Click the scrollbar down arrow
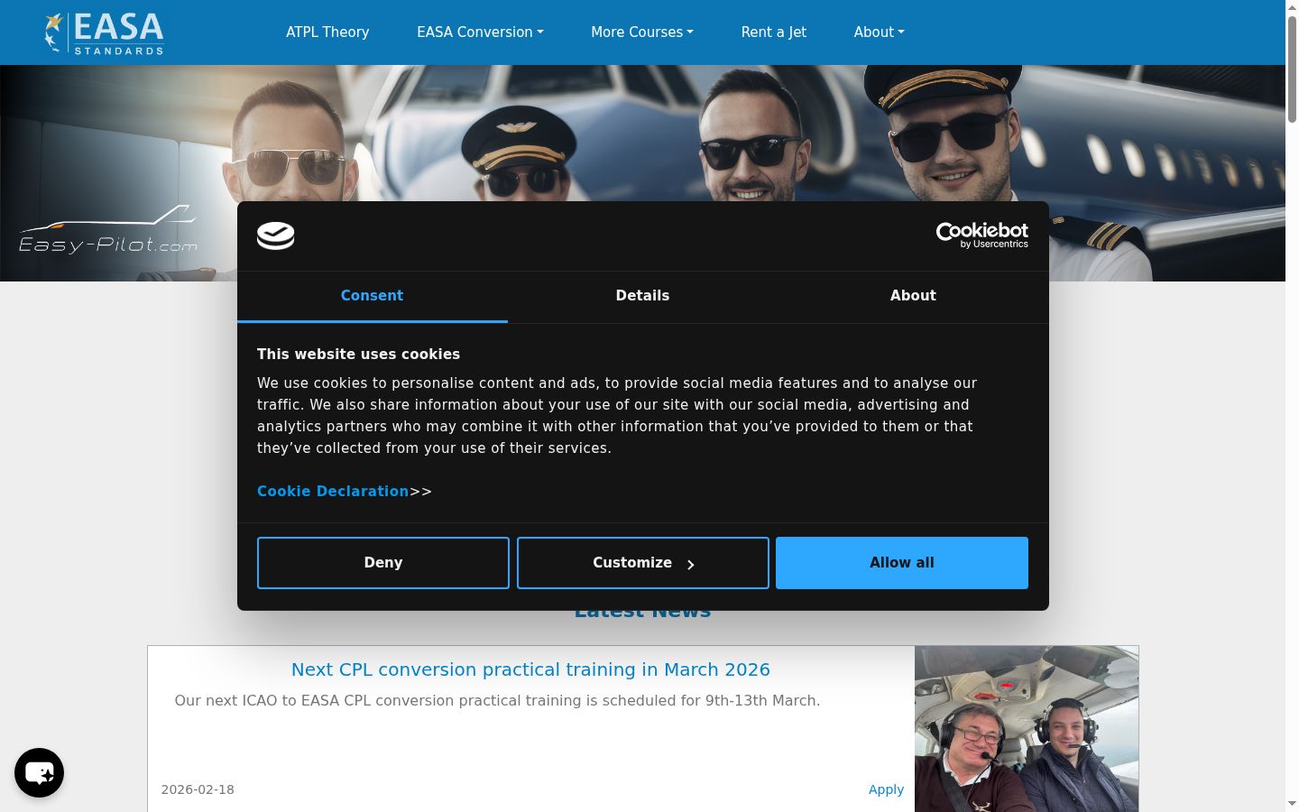This screenshot has height=812, width=1299. [x=1292, y=803]
